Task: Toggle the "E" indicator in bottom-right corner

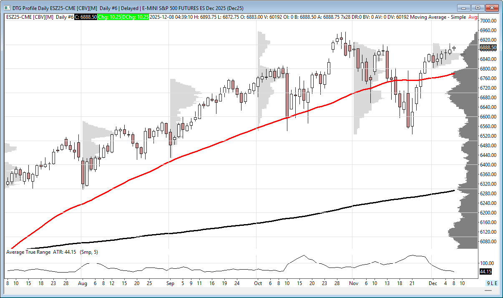Action: coord(496,283)
